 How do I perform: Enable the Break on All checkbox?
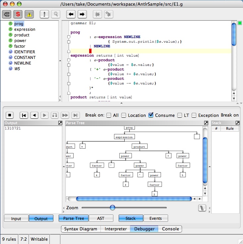coord(109,115)
